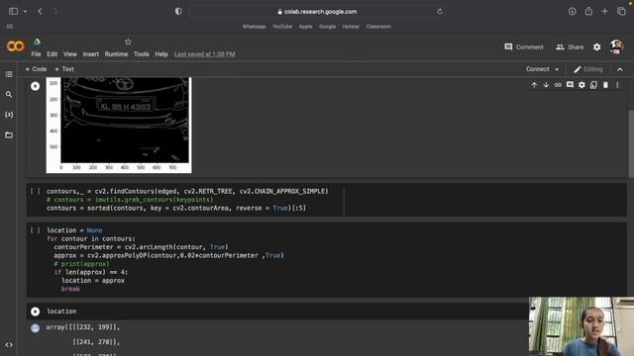Run the findContours cell bracket
Viewport: 634px width, 356px height.
click(36, 191)
